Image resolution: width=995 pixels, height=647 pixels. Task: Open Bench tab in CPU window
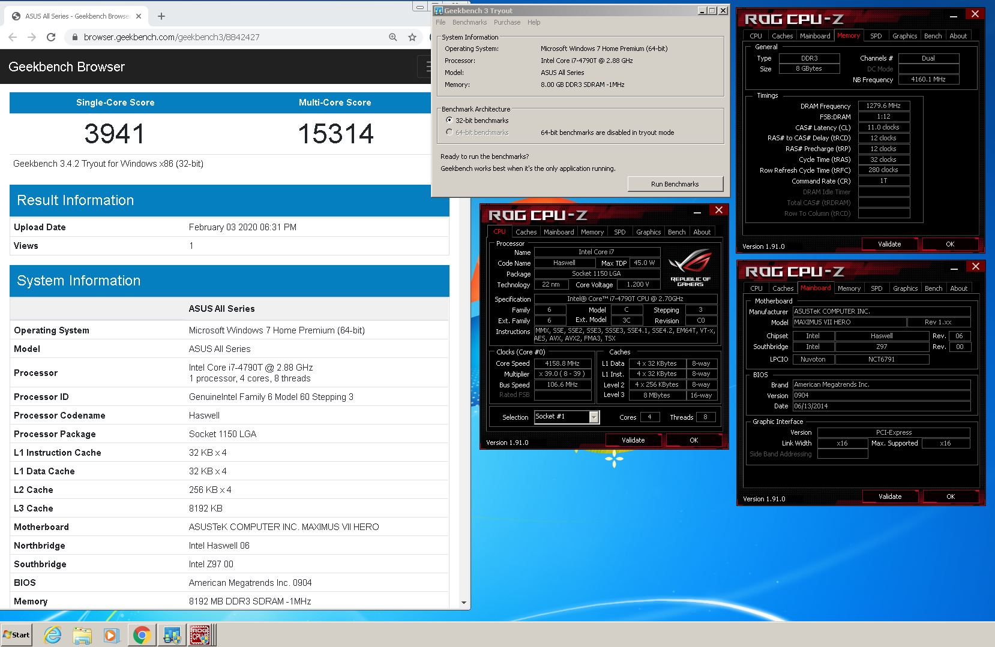[x=677, y=232]
